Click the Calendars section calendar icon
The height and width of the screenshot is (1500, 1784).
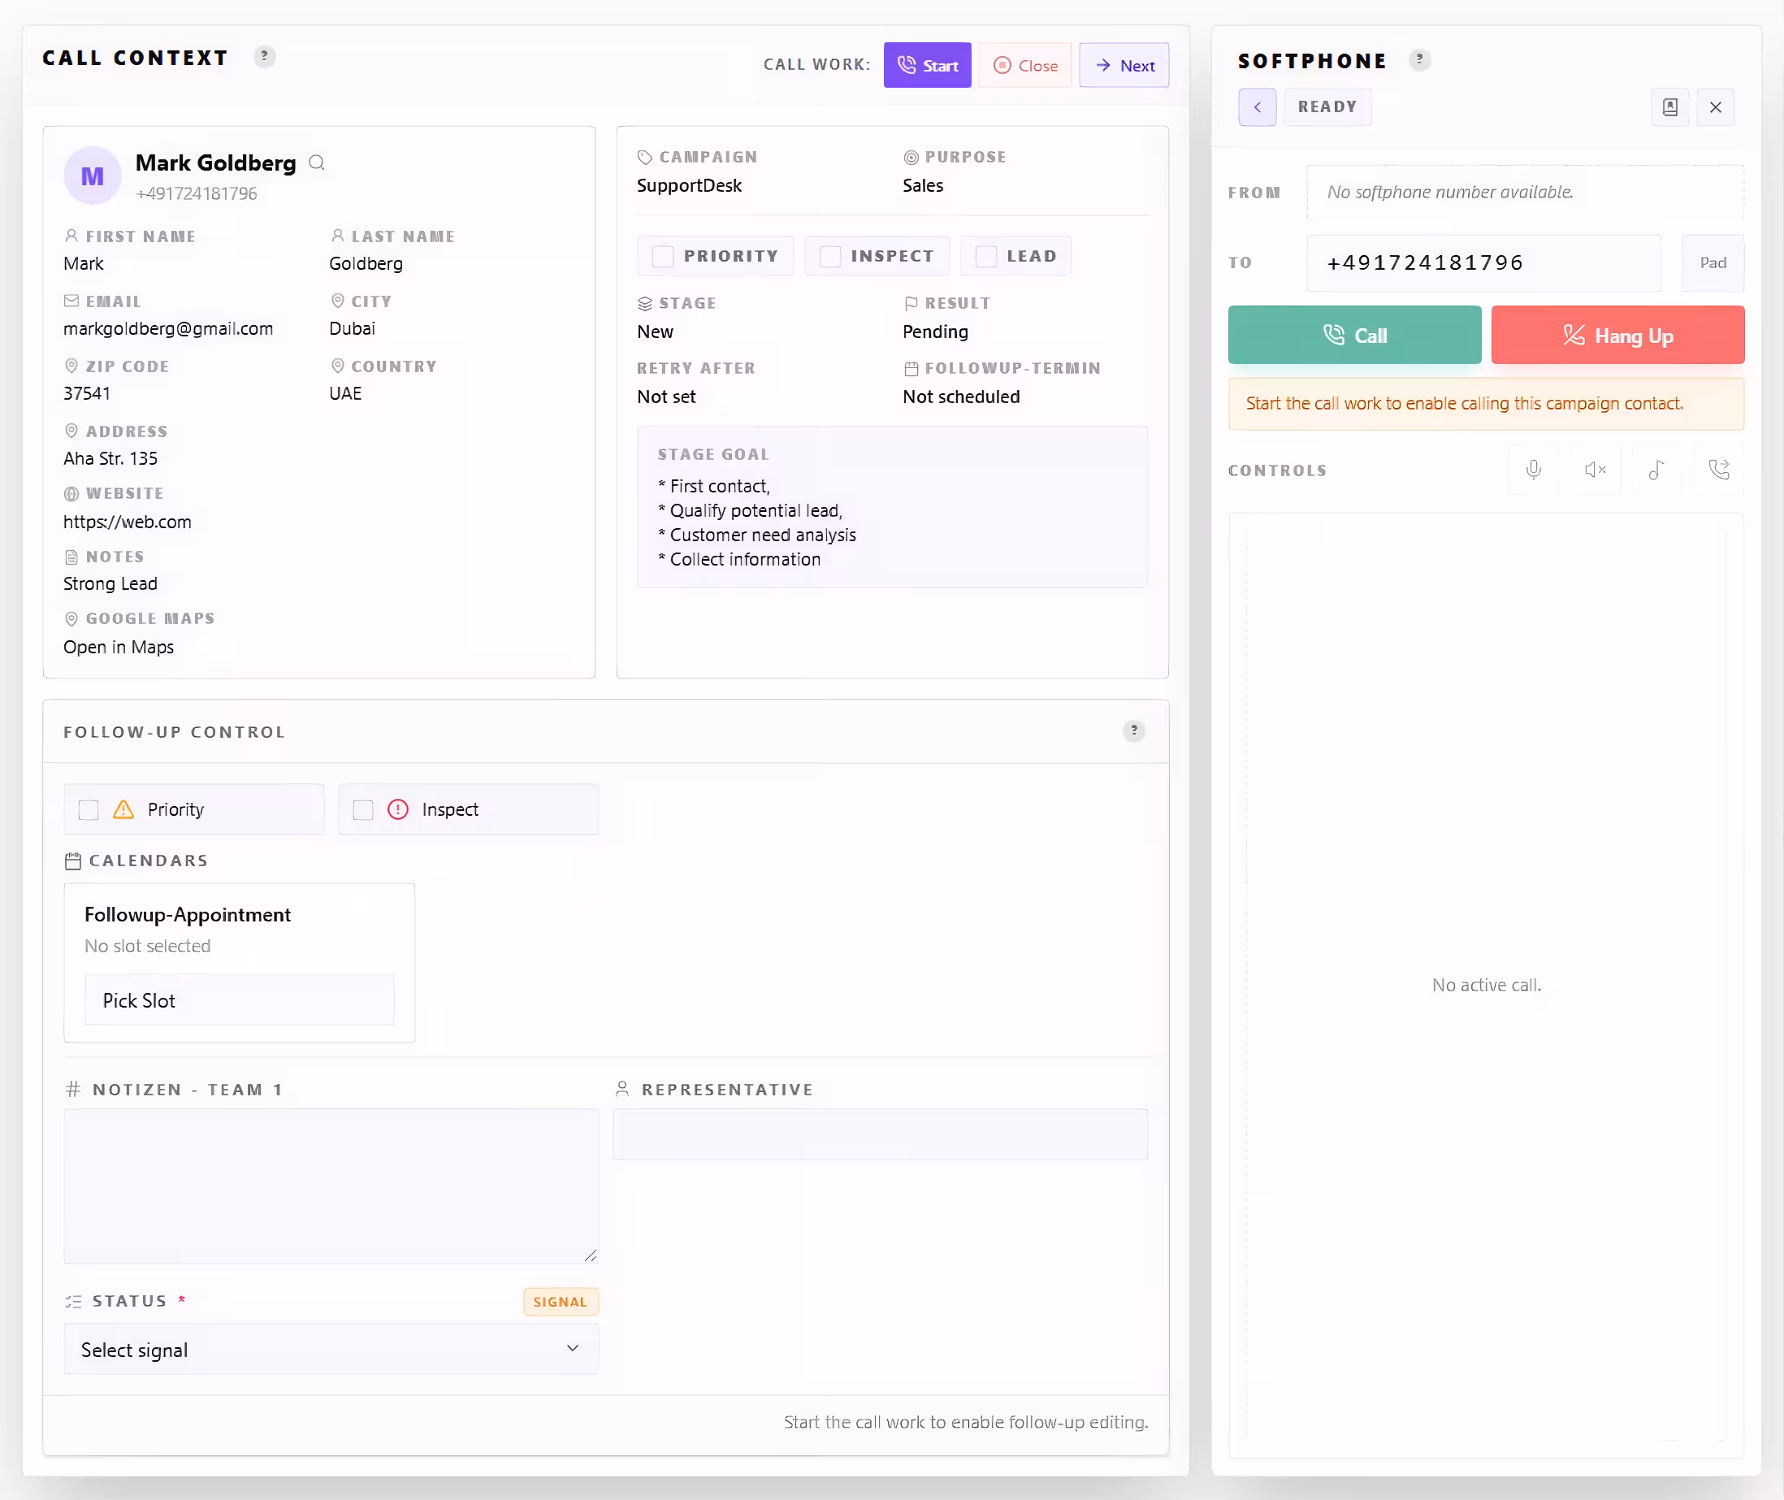click(x=73, y=861)
